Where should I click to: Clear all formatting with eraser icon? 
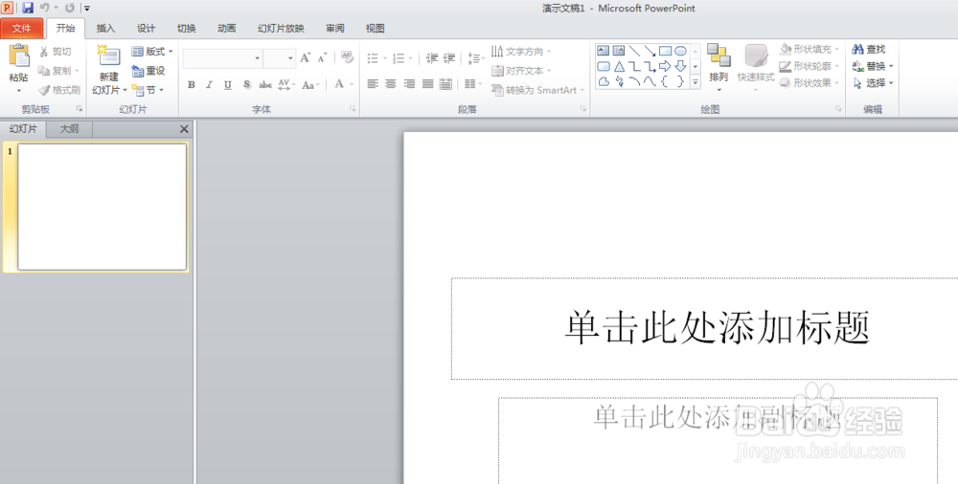[x=347, y=57]
